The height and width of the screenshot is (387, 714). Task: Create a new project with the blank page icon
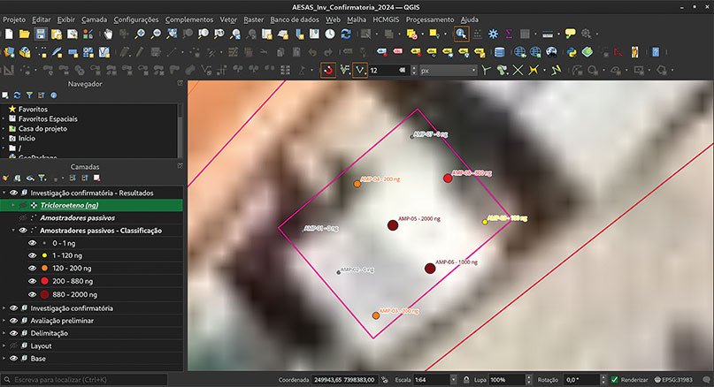9,34
